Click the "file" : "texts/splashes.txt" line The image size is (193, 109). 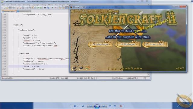(41, 46)
